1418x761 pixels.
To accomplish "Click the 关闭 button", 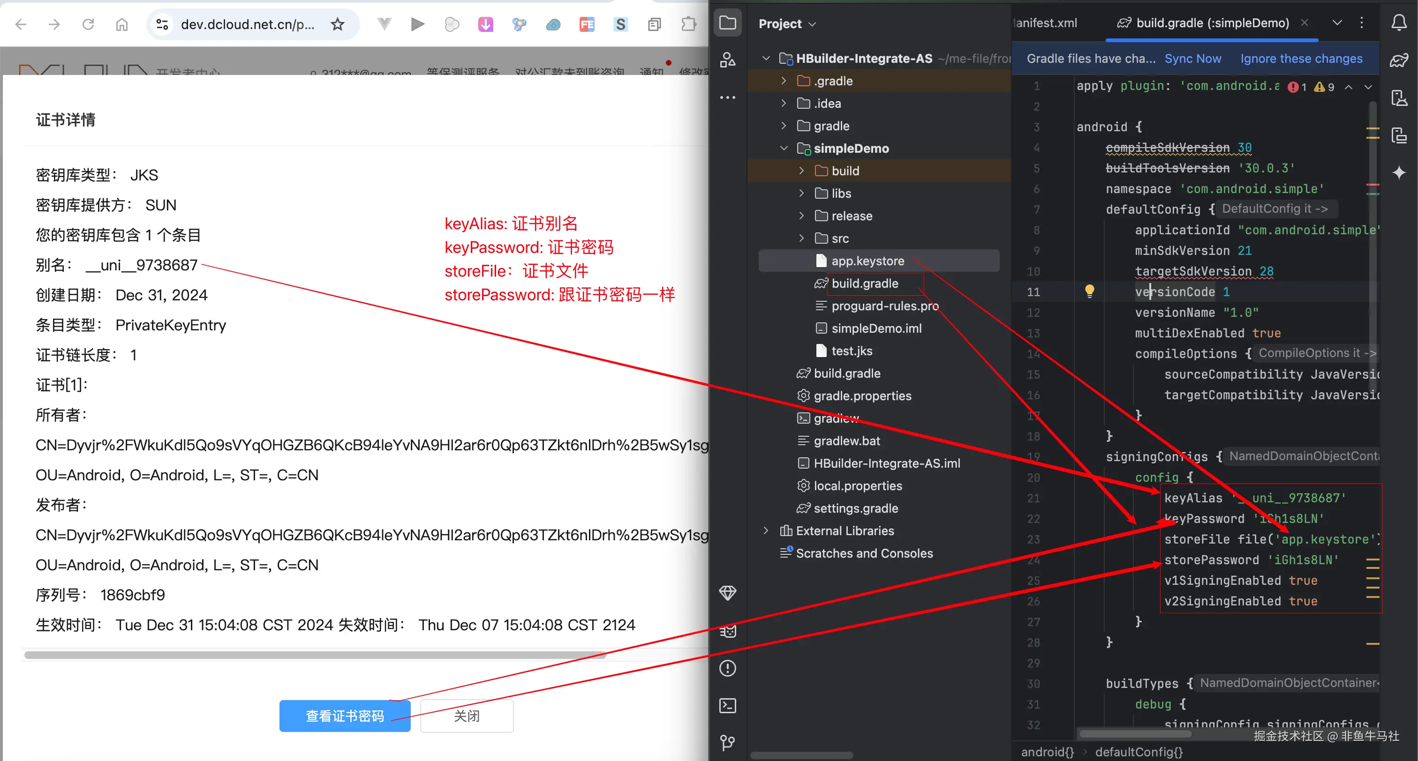I will click(466, 716).
